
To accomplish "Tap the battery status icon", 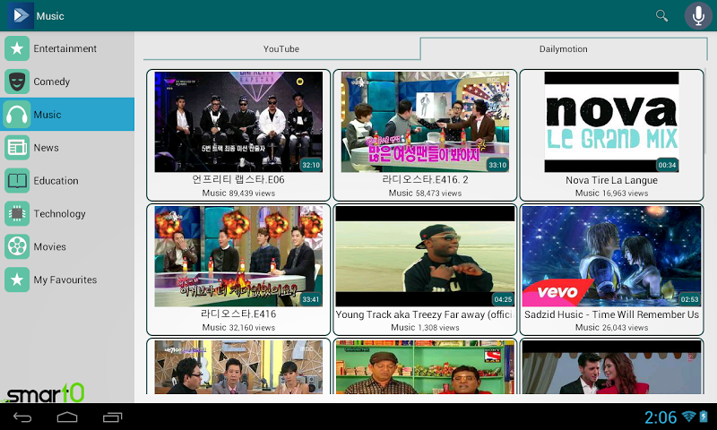I will point(704,417).
